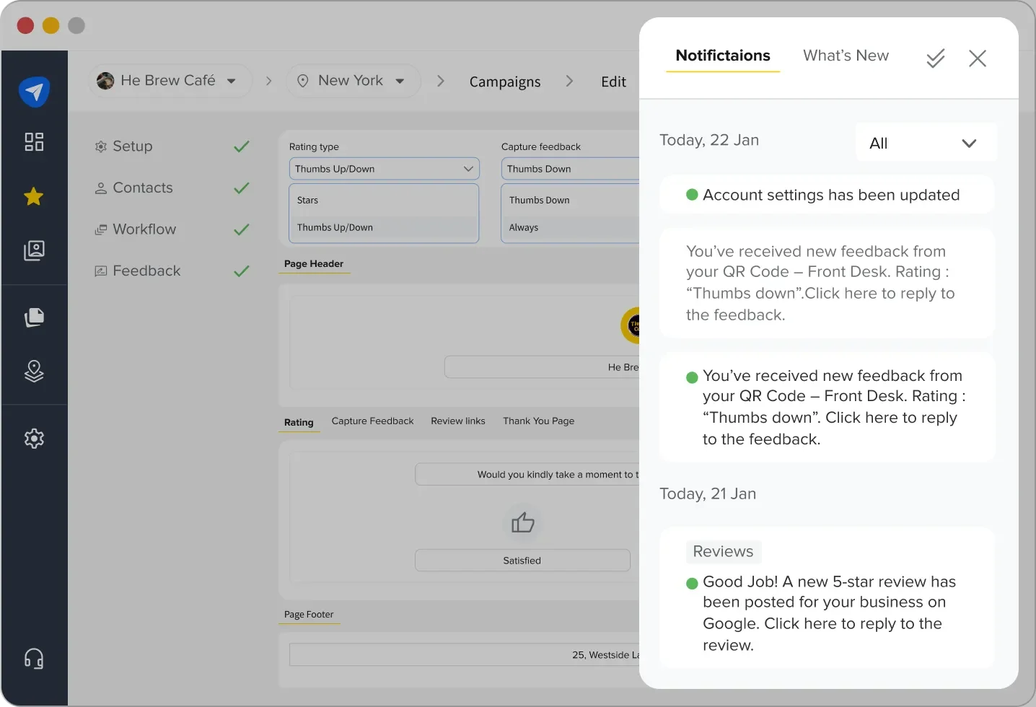The width and height of the screenshot is (1036, 707).
Task: Click the Feedback step in the setup checklist
Action: click(146, 271)
